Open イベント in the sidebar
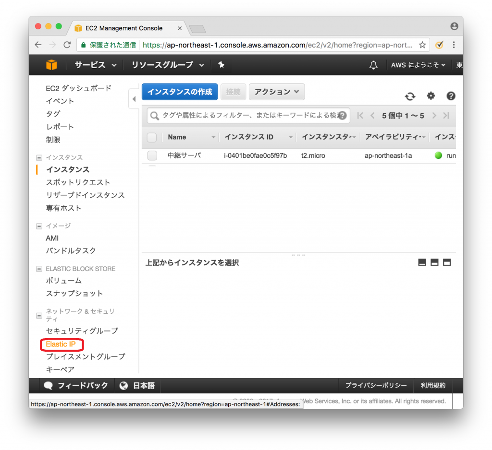Image resolution: width=492 pixels, height=450 pixels. pos(60,101)
